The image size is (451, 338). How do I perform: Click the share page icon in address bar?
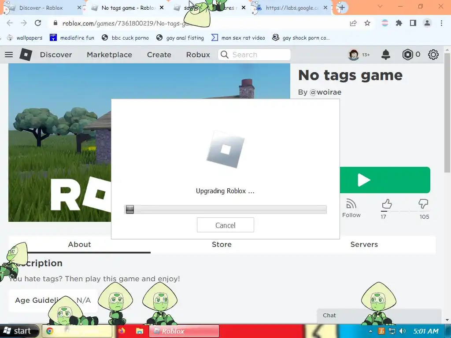click(x=353, y=23)
